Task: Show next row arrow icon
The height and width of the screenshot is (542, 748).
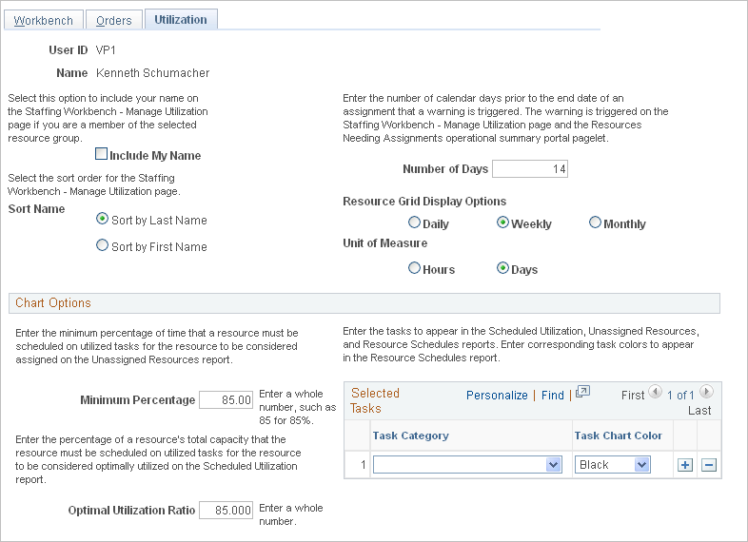Action: pos(706,392)
